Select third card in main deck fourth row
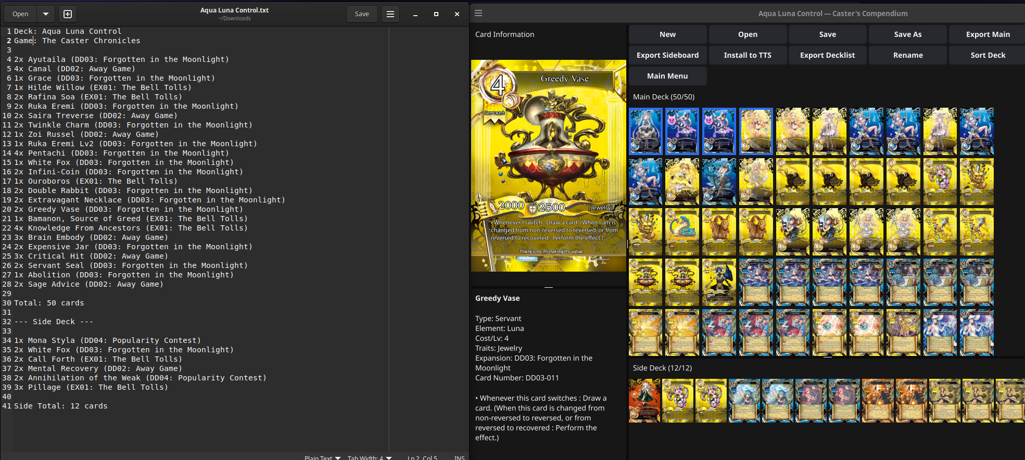Image resolution: width=1025 pixels, height=460 pixels. (719, 283)
